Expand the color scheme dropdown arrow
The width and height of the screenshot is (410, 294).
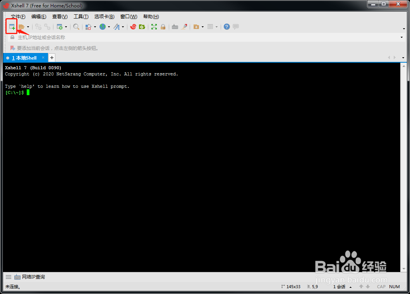pos(95,27)
